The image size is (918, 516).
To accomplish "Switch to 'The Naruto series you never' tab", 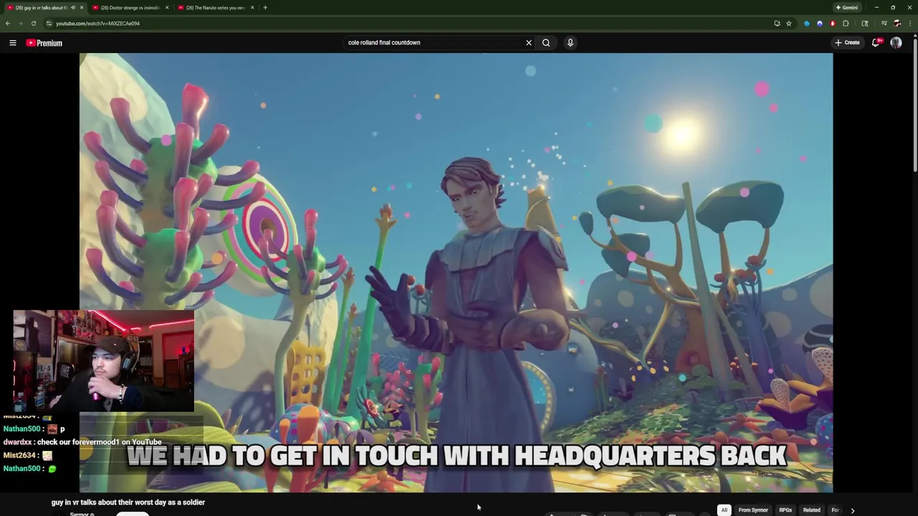I will (215, 8).
